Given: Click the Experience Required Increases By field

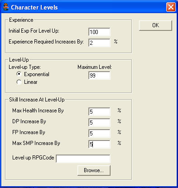Looking at the screenshot, I should (99, 43).
